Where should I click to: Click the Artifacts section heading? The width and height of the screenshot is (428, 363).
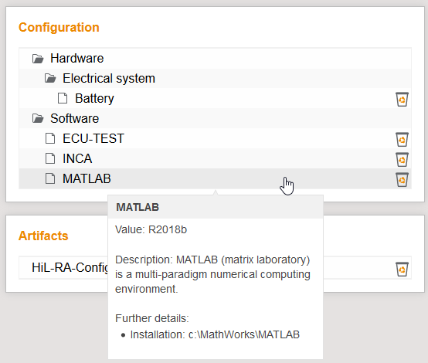pyautogui.click(x=43, y=236)
